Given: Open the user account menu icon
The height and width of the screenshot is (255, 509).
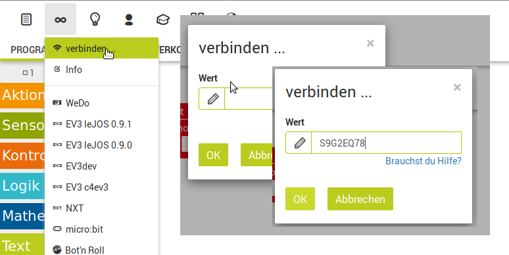Looking at the screenshot, I should pos(129,20).
